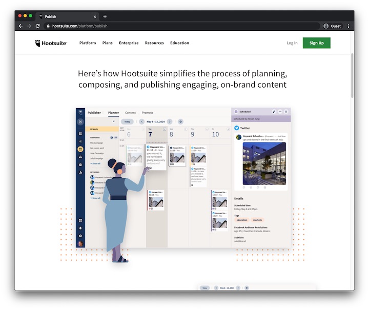Screen dimensions: 369x310
Task: Expand Show all under Campaigns
Action: tap(96, 163)
